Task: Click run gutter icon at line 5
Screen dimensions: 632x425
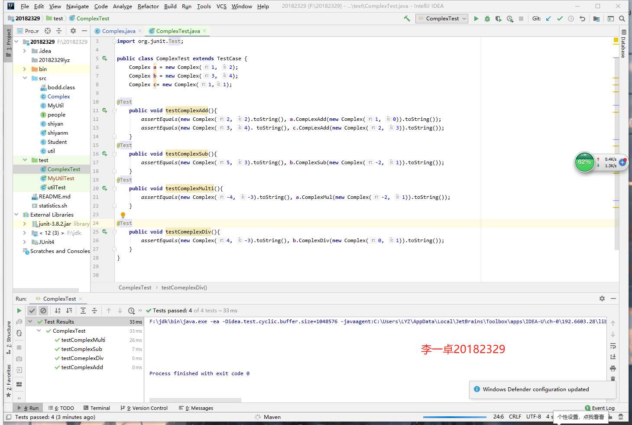Action: 104,58
